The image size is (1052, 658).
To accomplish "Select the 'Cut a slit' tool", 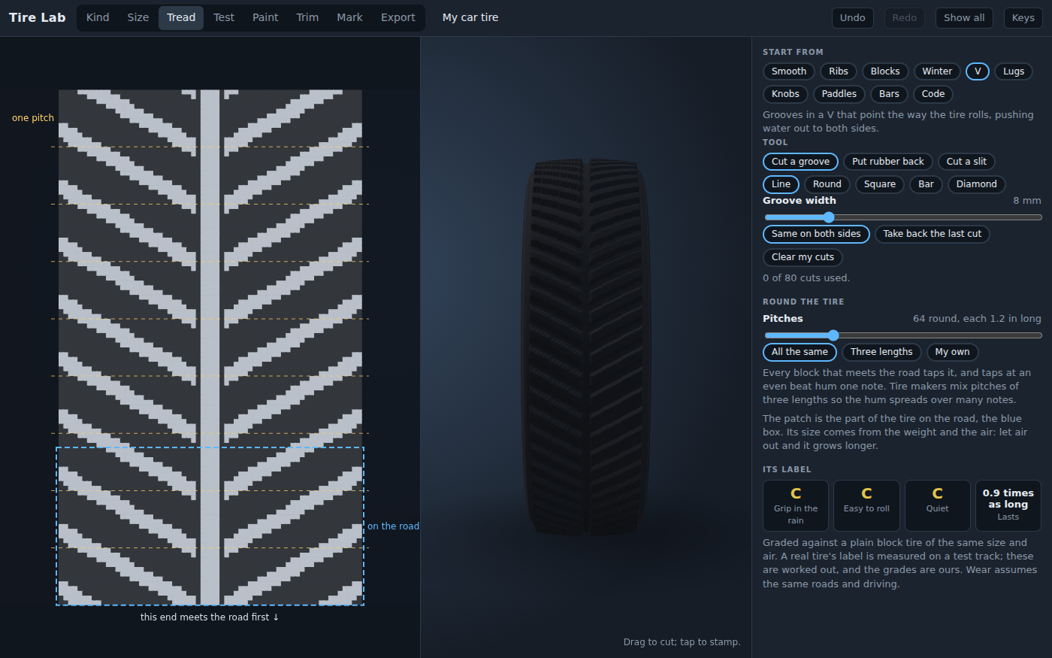I will [x=966, y=162].
